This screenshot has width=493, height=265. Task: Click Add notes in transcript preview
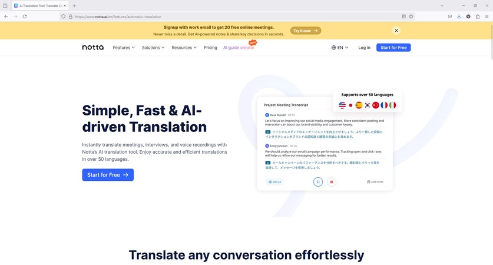coord(375,182)
